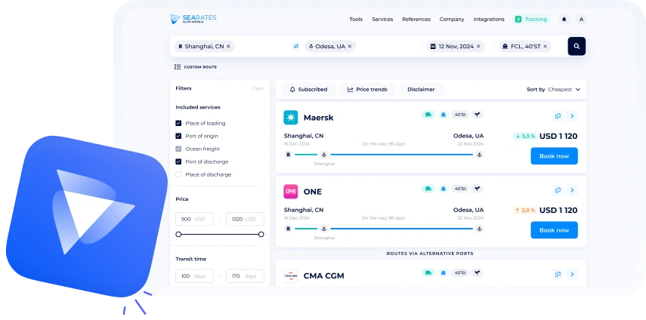Clear the 12 Nov, 2024 date chip
Image resolution: width=646 pixels, height=320 pixels.
[x=480, y=46]
